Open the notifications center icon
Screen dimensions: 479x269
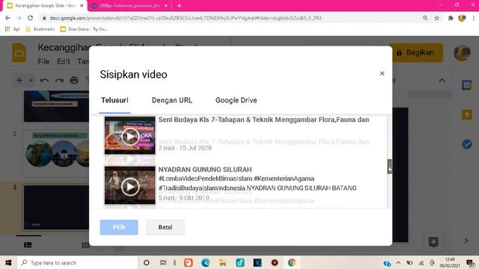[471, 262]
